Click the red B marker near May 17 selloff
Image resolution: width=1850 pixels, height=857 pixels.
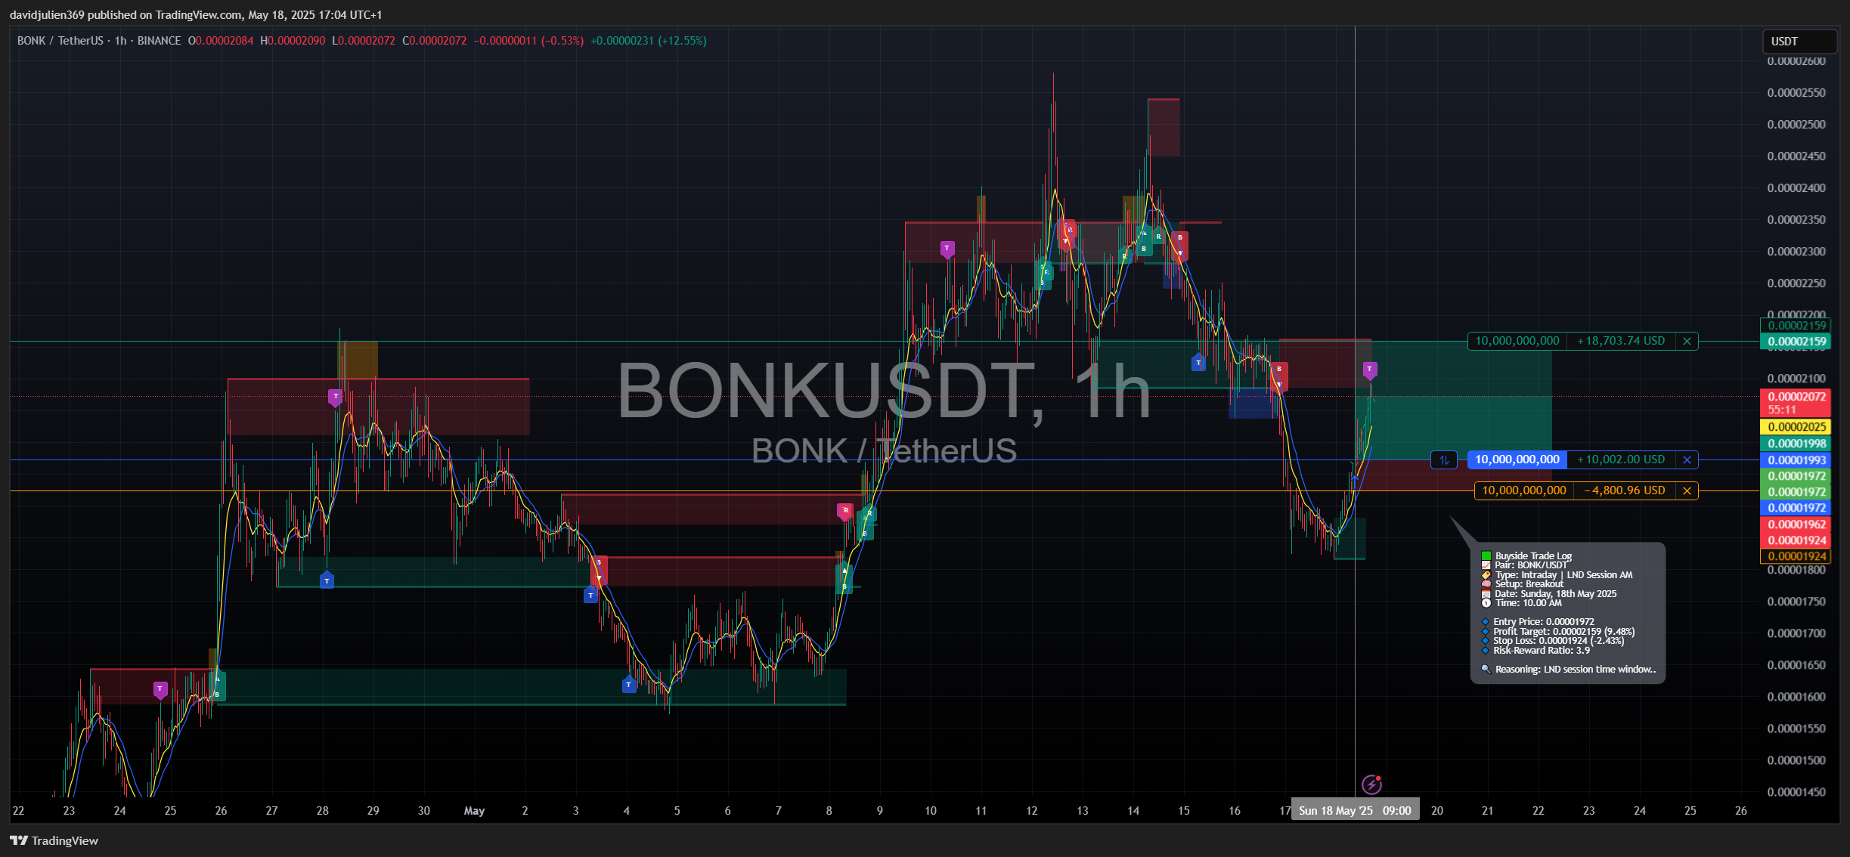1279,376
